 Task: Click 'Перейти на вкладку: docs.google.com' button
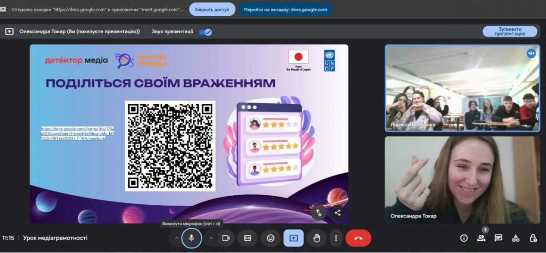[x=285, y=9]
